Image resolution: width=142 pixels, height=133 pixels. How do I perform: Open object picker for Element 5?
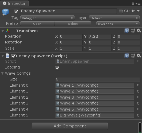[x=138, y=115]
